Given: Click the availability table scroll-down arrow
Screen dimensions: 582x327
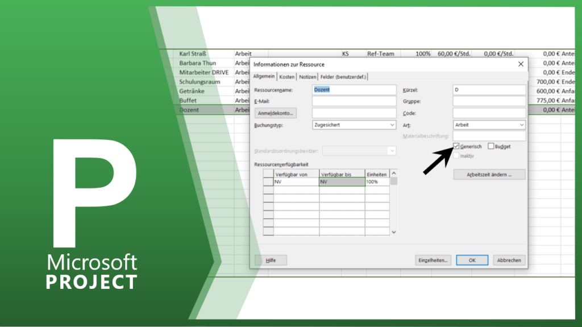Looking at the screenshot, I should (394, 232).
